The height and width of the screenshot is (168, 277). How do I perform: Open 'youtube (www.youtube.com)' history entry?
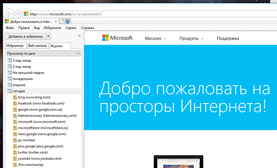click(40, 158)
